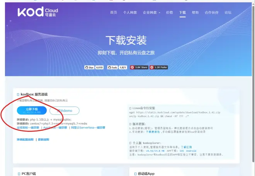
Task: Open 环境配置说明 link
Action: [x=25, y=140]
